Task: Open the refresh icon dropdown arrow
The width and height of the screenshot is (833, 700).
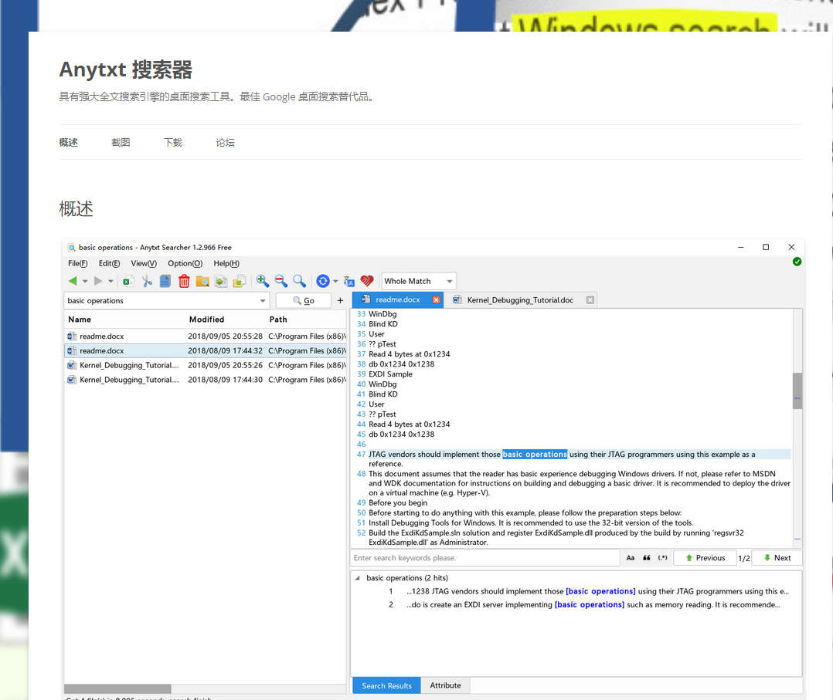Action: click(x=335, y=281)
